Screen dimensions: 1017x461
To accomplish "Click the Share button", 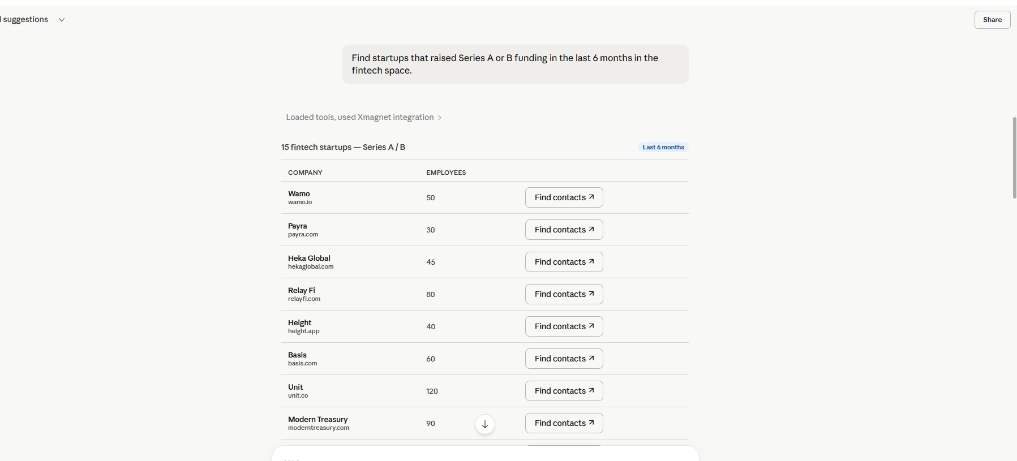I will tap(992, 20).
